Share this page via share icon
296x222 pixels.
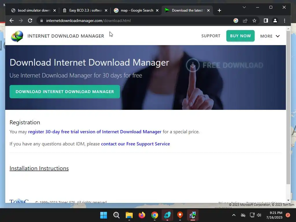245,21
